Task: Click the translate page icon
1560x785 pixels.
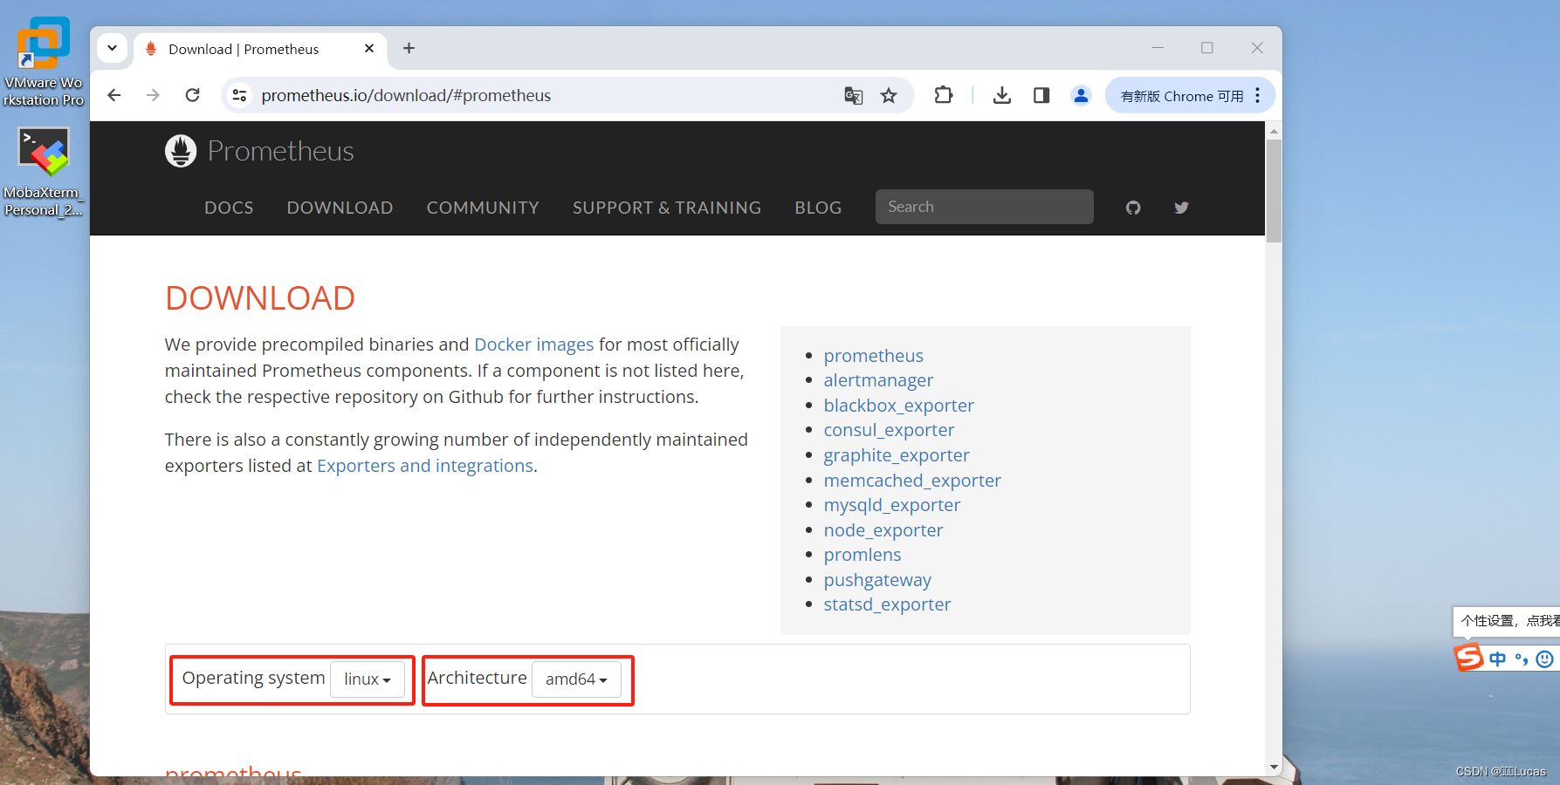Action: pos(853,95)
